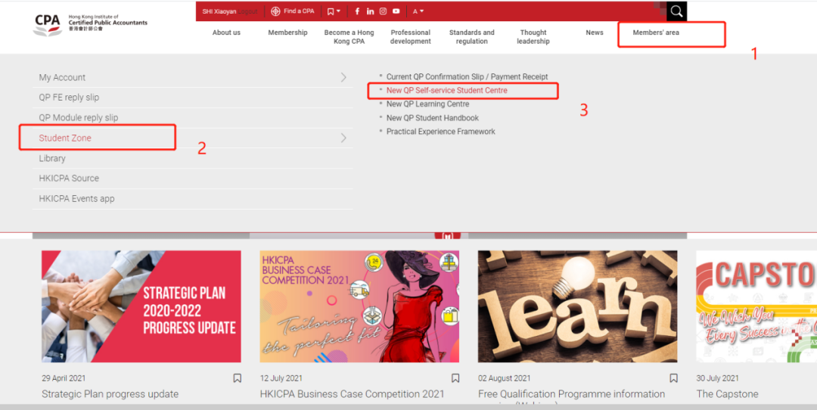Open the Members' area menu
Viewport: 817px width, 410px height.
pyautogui.click(x=656, y=33)
